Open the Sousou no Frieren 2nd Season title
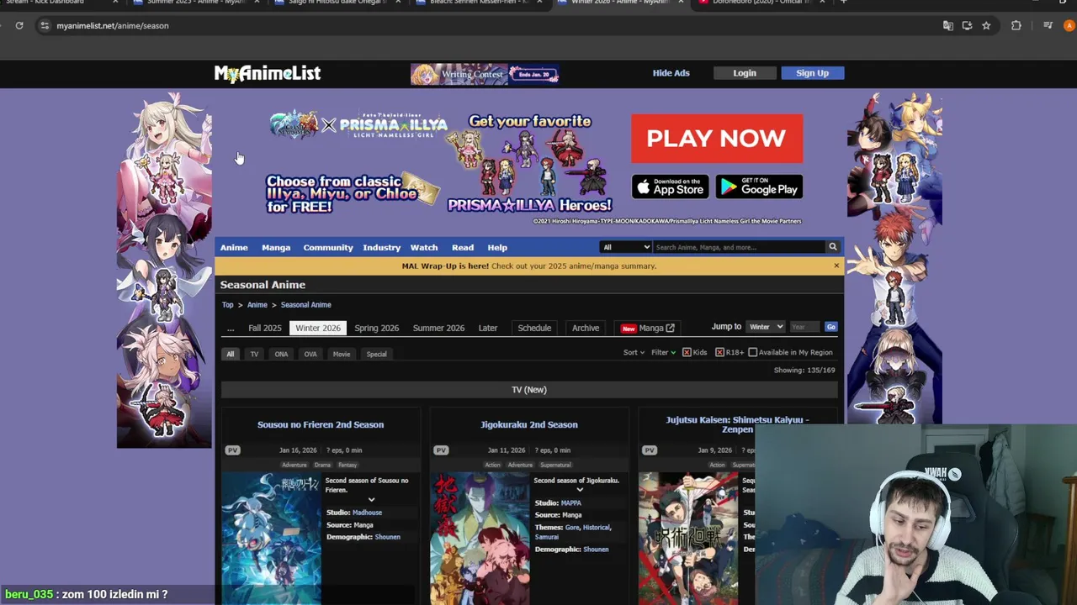 [x=321, y=424]
